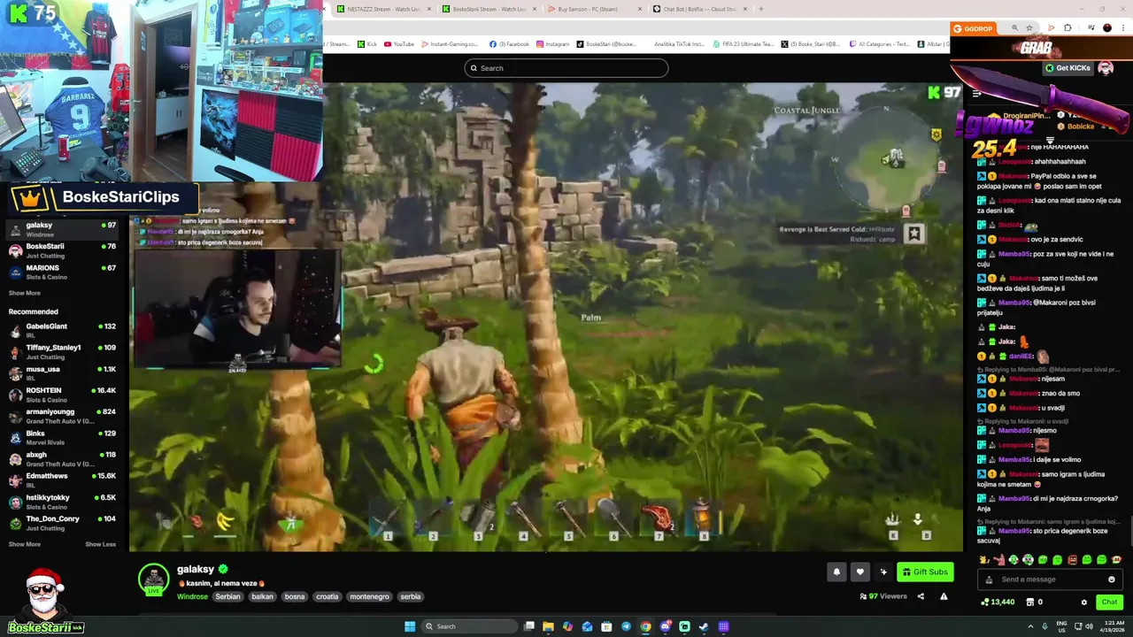1133x637 pixels.
Task: Open BoskeStarii channel in sidebar
Action: 62,250
